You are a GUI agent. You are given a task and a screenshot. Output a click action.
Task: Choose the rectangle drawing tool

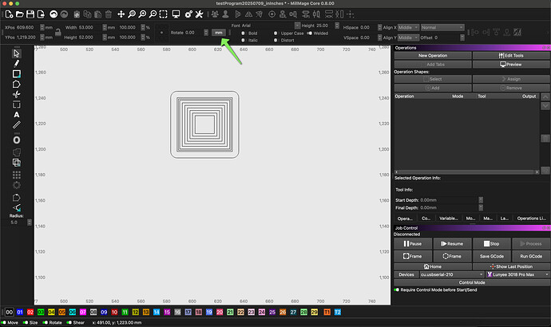[16, 73]
